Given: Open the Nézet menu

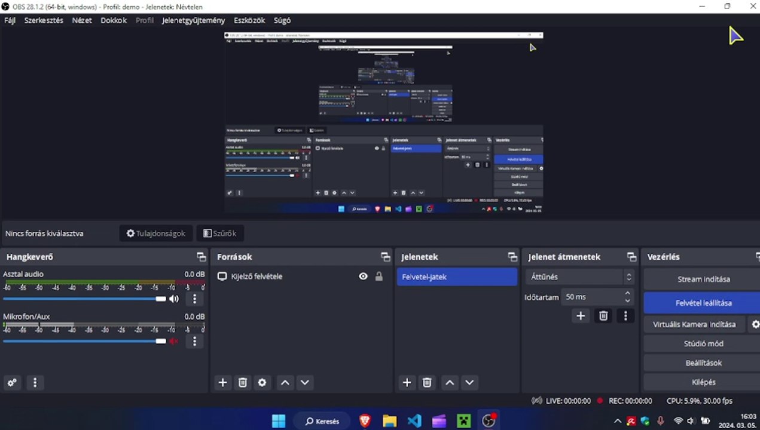Looking at the screenshot, I should [x=82, y=20].
